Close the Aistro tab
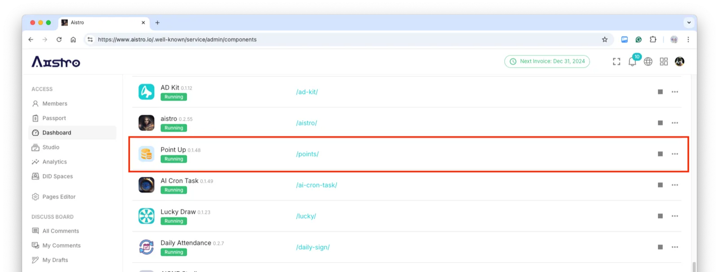Viewport: 719px width, 272px height. click(143, 22)
